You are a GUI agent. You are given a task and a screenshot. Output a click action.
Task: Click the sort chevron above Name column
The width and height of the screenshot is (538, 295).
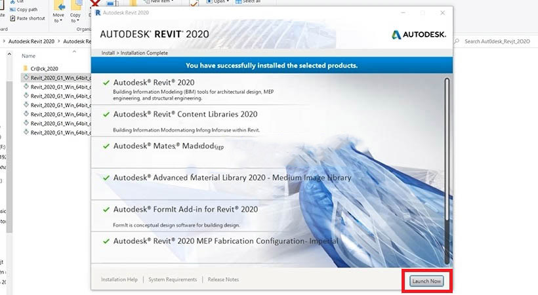pos(74,51)
